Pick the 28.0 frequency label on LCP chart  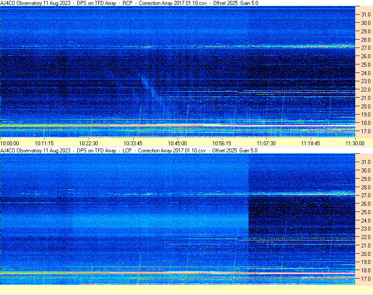click(x=366, y=187)
